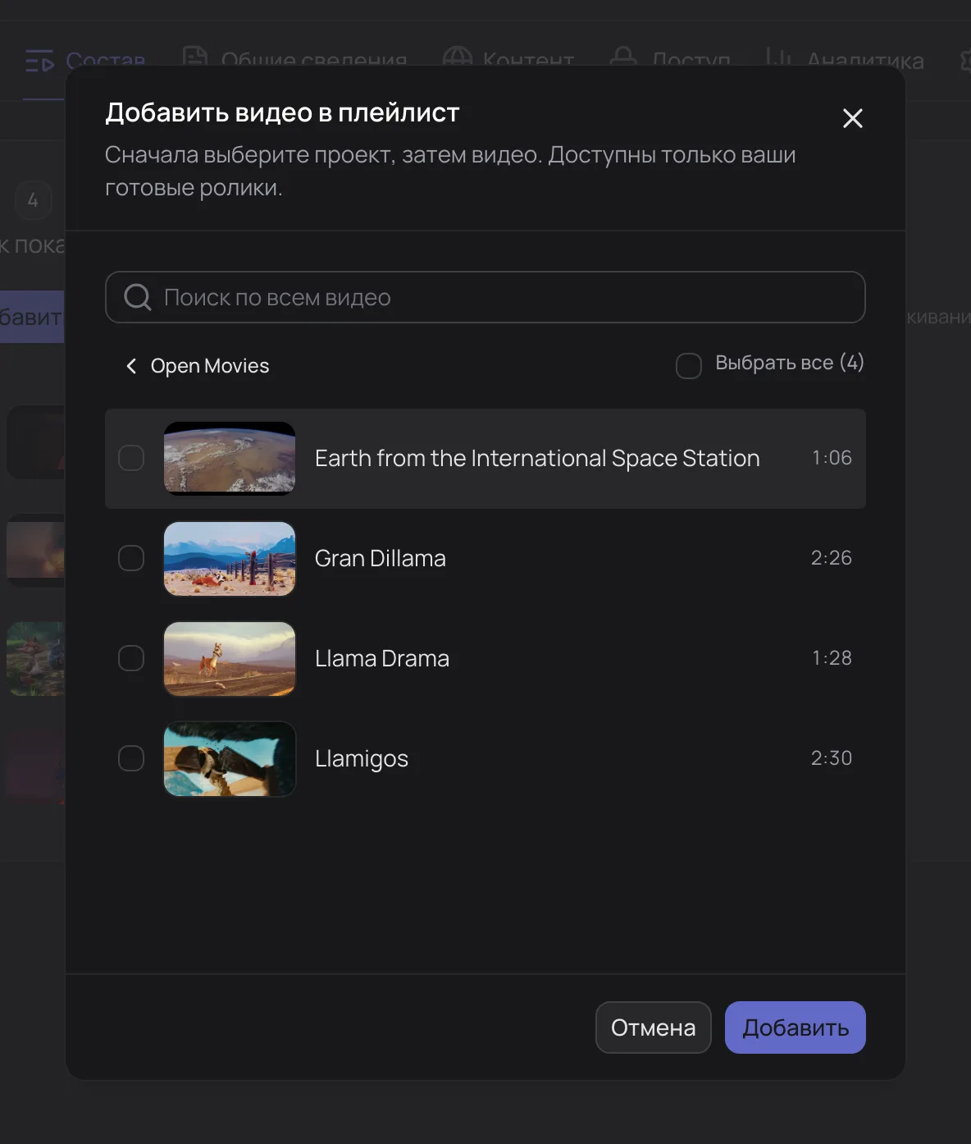The height and width of the screenshot is (1144, 971).
Task: Click the Llamigos thumbnail image
Action: (230, 758)
